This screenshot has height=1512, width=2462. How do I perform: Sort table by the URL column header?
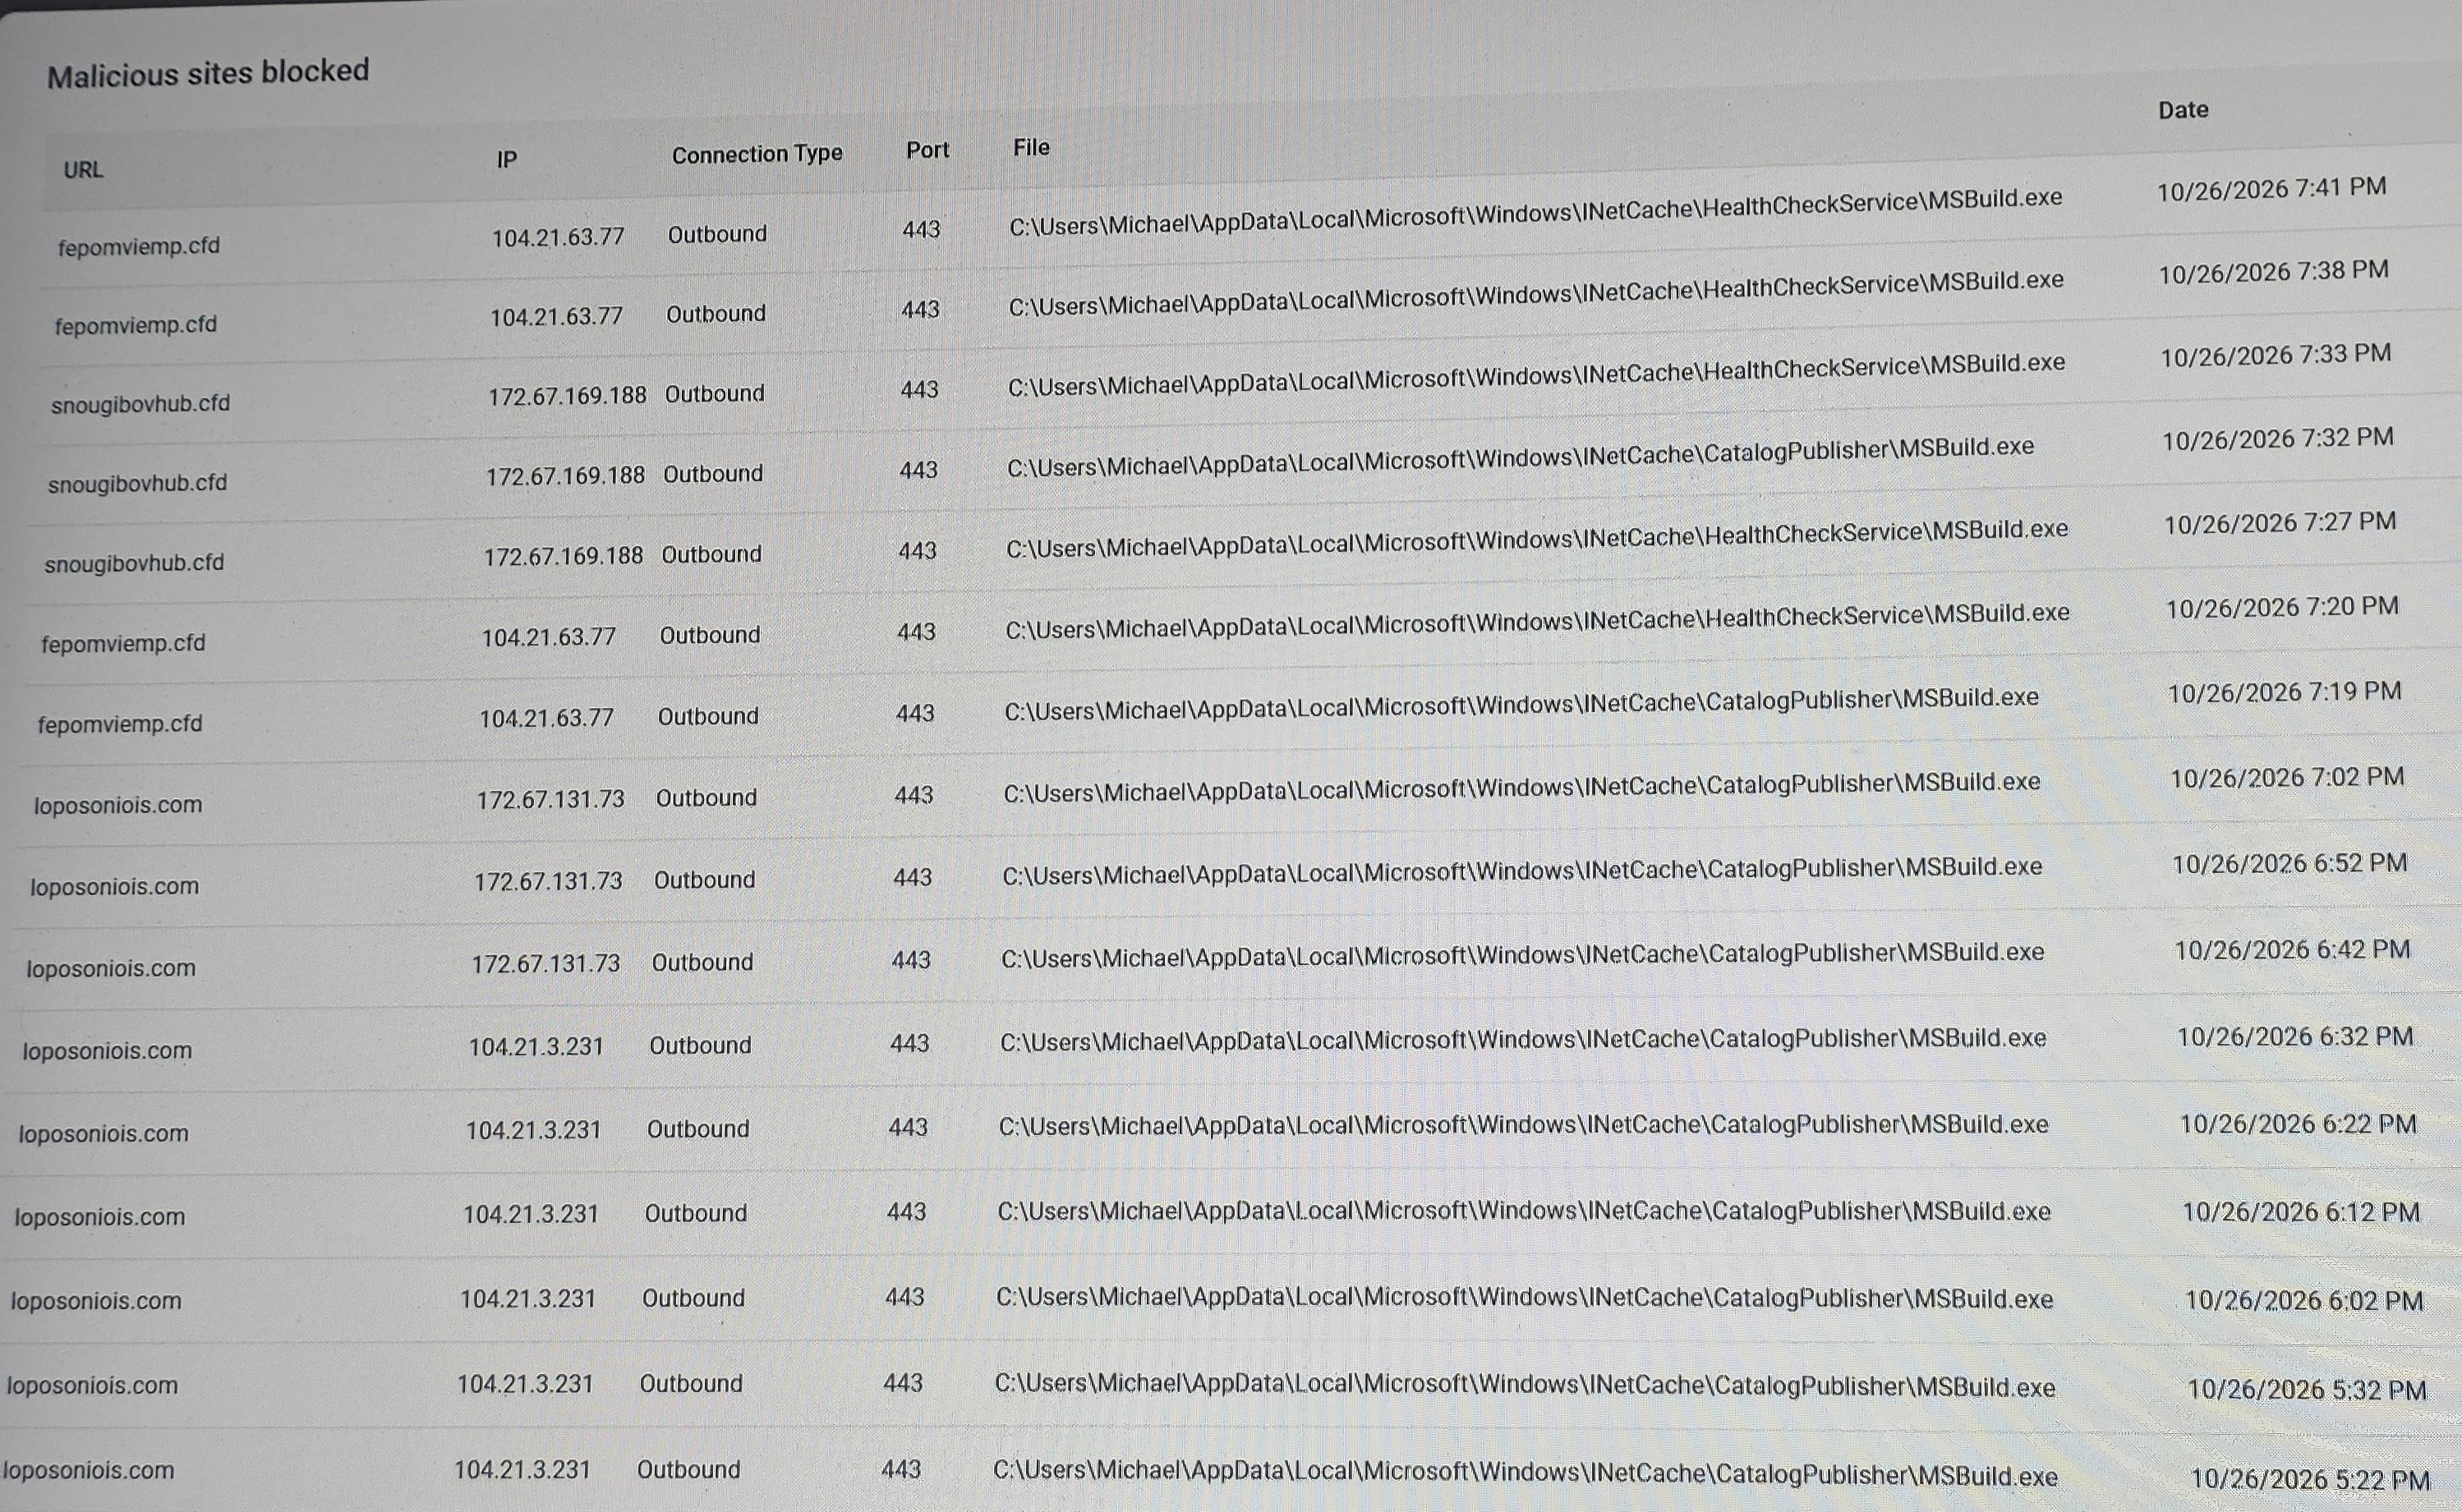coord(83,170)
